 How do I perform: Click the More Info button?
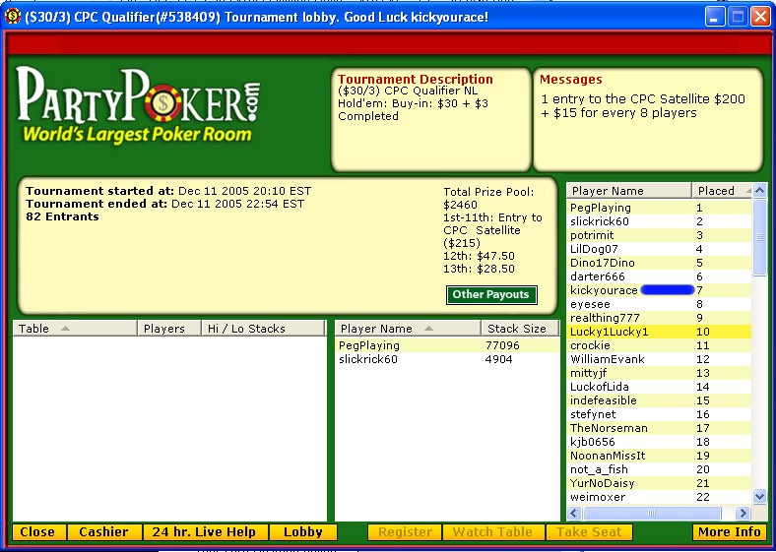click(729, 532)
